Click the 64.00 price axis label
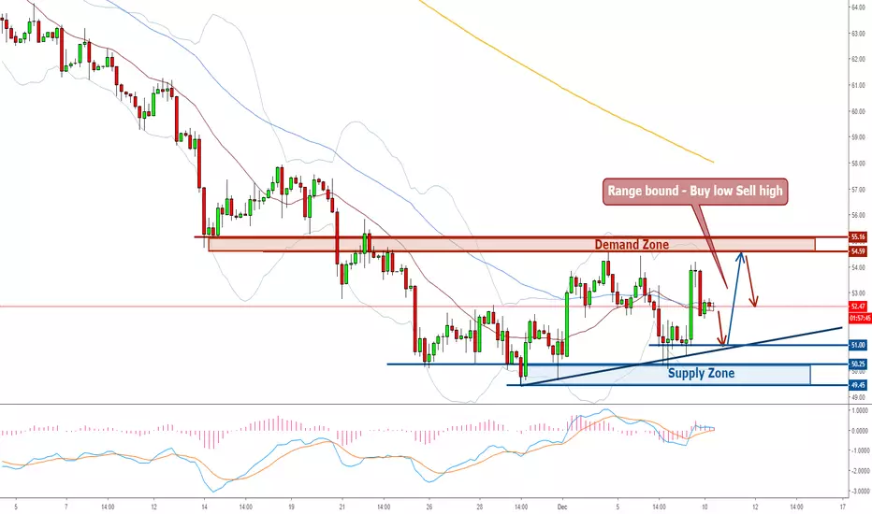Image resolution: width=872 pixels, height=514 pixels. click(858, 7)
